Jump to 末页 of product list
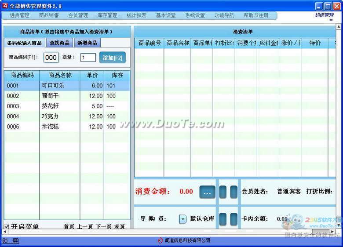Viewport: 343px width, 247px height. [120, 227]
